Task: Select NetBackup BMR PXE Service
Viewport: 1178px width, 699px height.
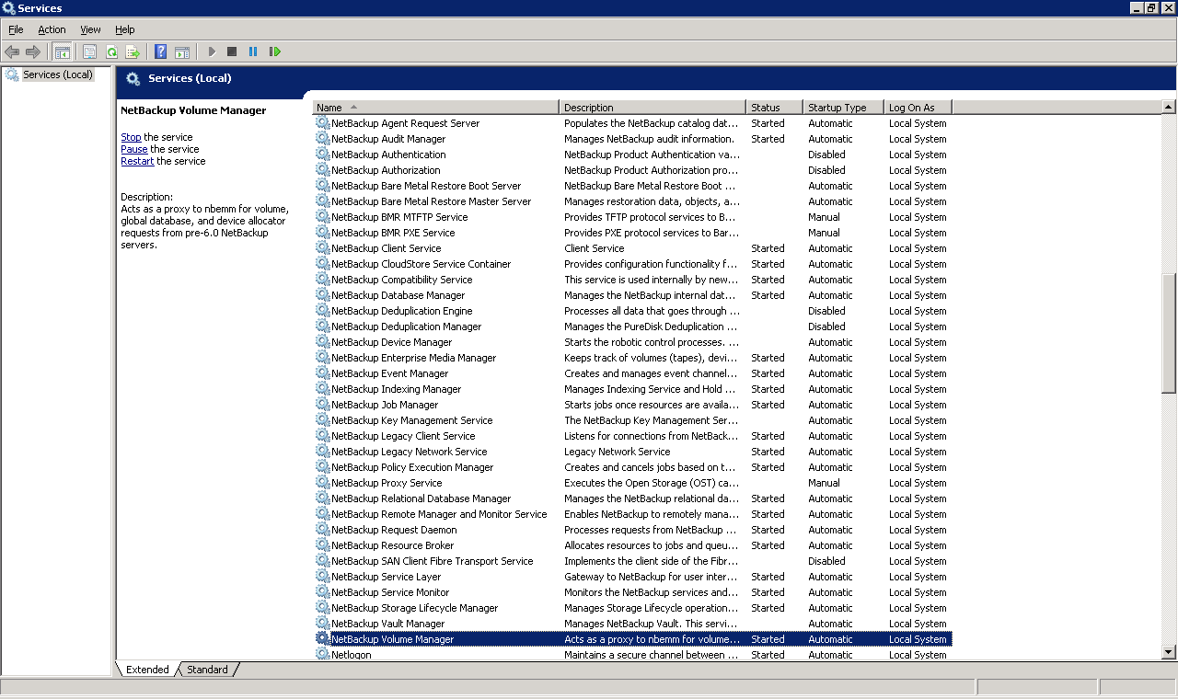Action: pyautogui.click(x=632, y=233)
